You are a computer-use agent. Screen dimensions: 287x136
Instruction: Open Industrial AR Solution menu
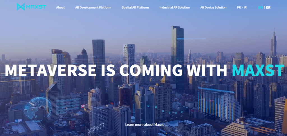(x=175, y=8)
